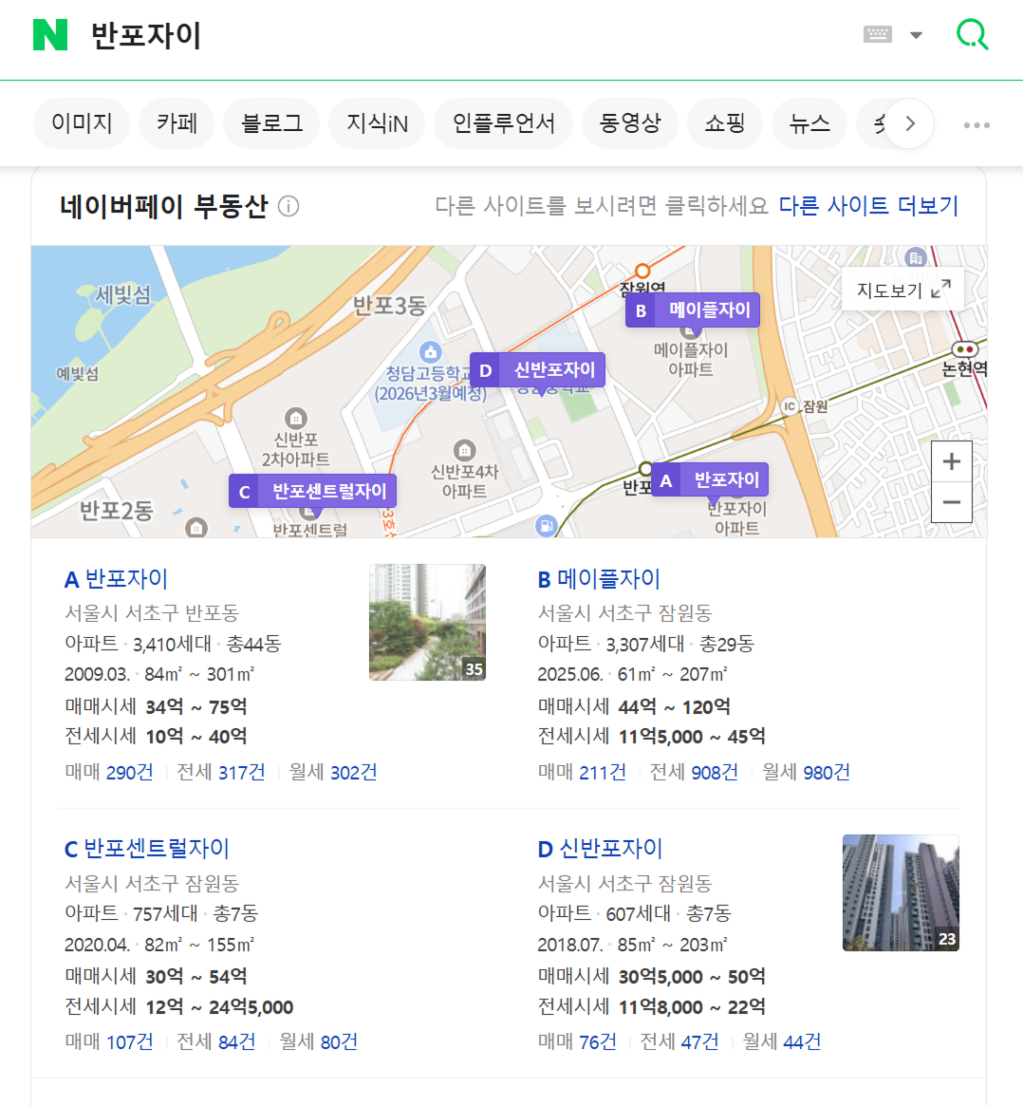Click the 신반포4차아파트 building icon on map
Screen dimensions: 1023x1106
tap(464, 450)
